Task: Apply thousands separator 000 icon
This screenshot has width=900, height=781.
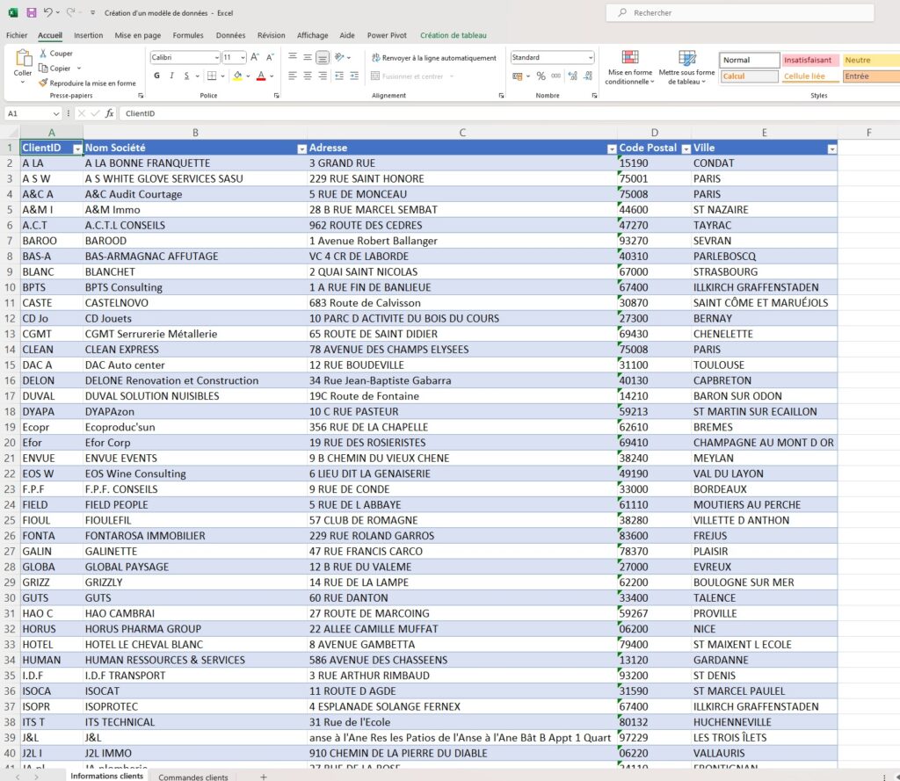Action: [x=555, y=76]
